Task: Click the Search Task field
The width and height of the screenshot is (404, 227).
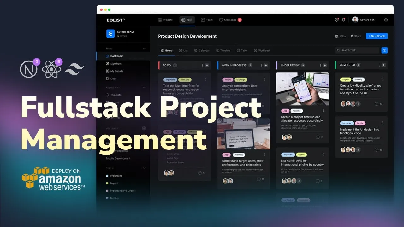Action: tap(357, 50)
